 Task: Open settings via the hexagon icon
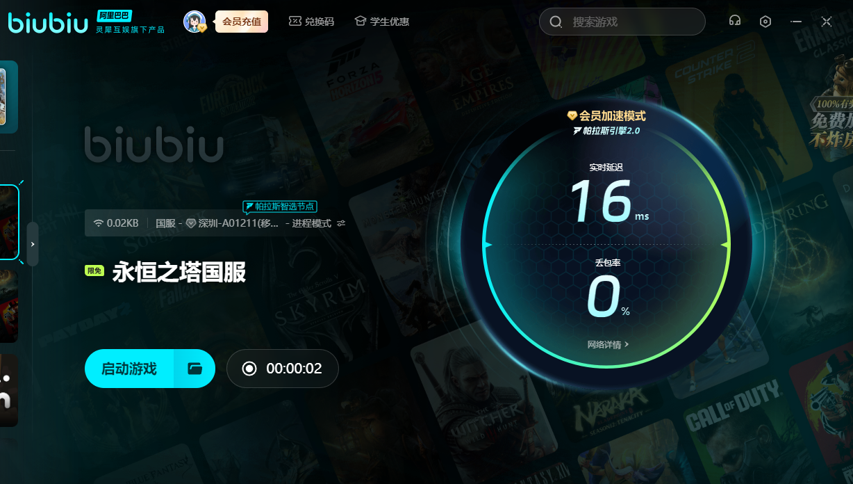765,22
